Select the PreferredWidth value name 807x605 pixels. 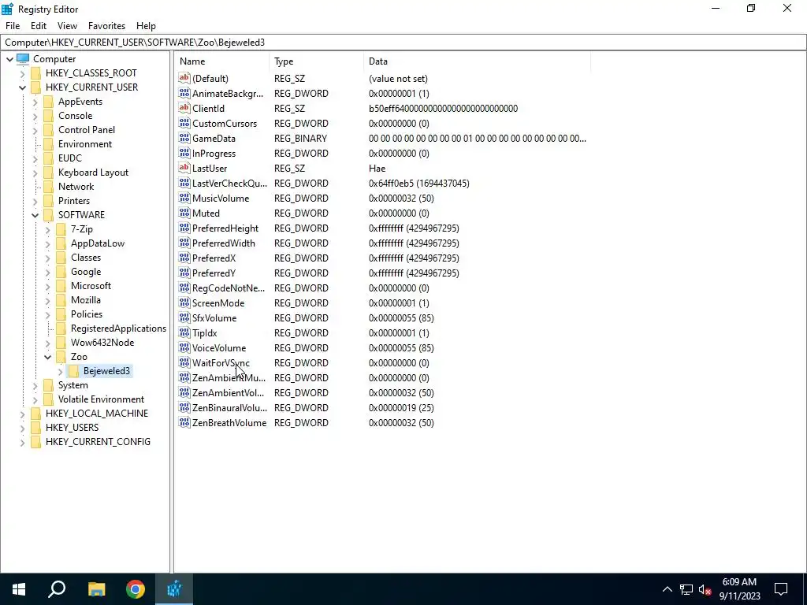(223, 243)
